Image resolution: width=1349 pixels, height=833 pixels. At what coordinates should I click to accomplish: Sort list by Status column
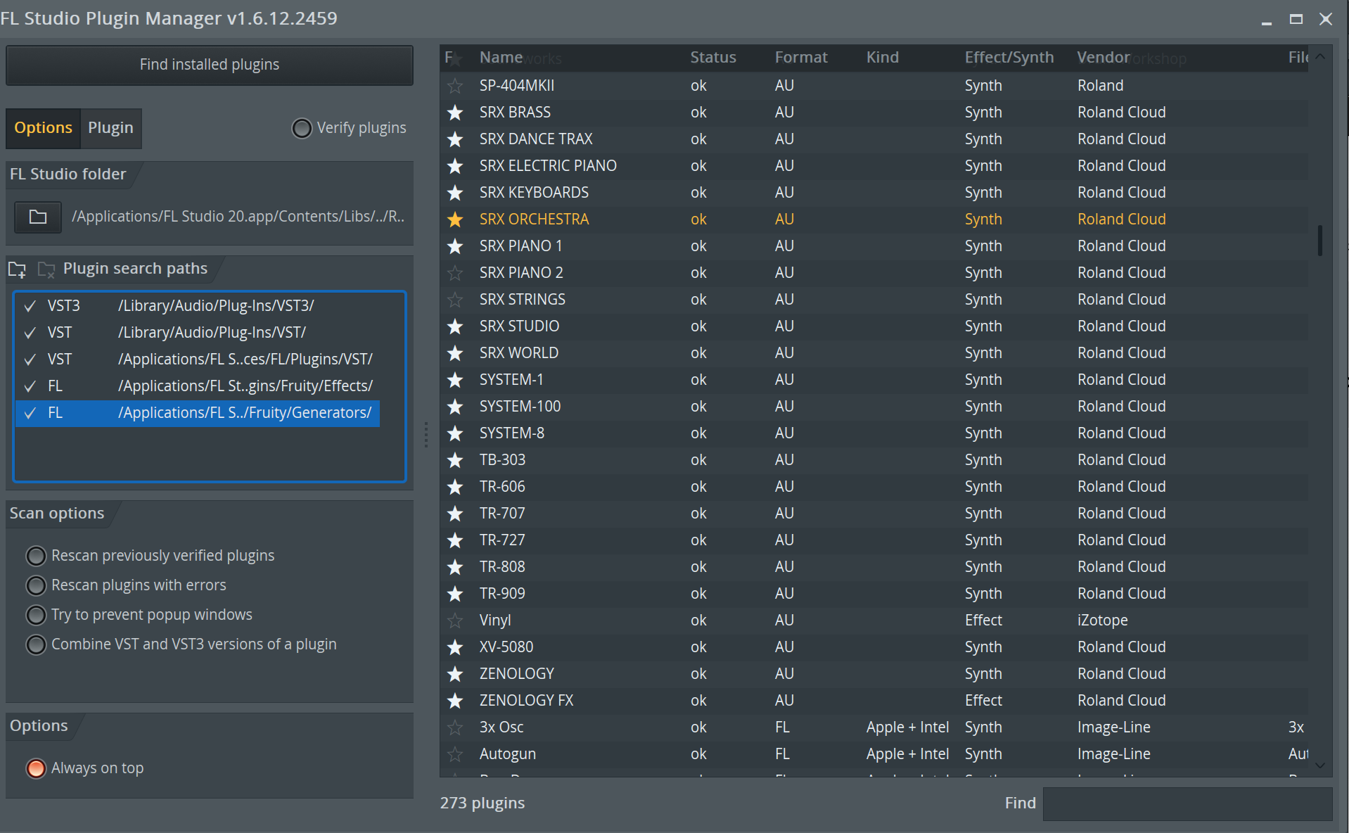(713, 58)
